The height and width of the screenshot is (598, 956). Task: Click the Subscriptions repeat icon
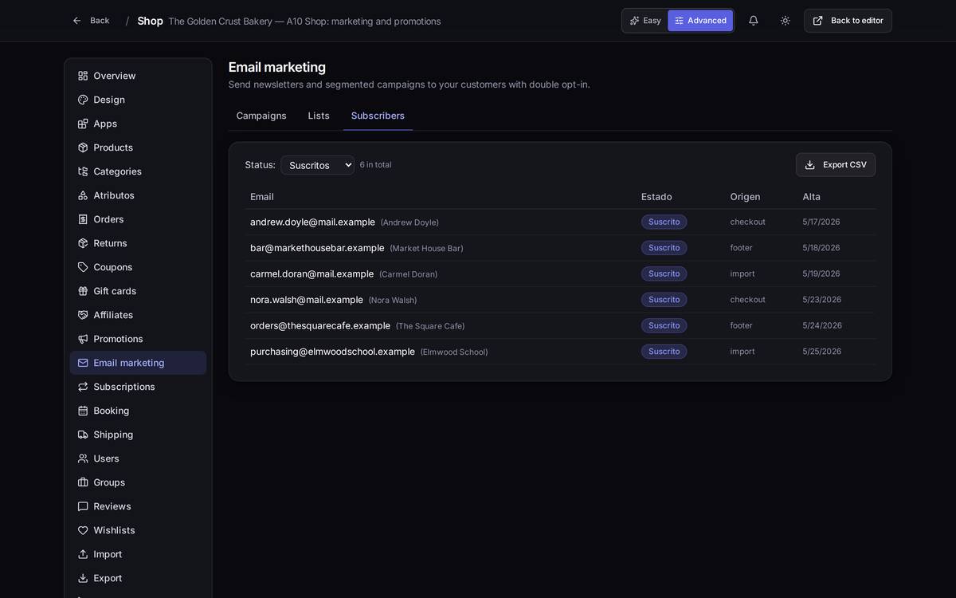pyautogui.click(x=83, y=387)
